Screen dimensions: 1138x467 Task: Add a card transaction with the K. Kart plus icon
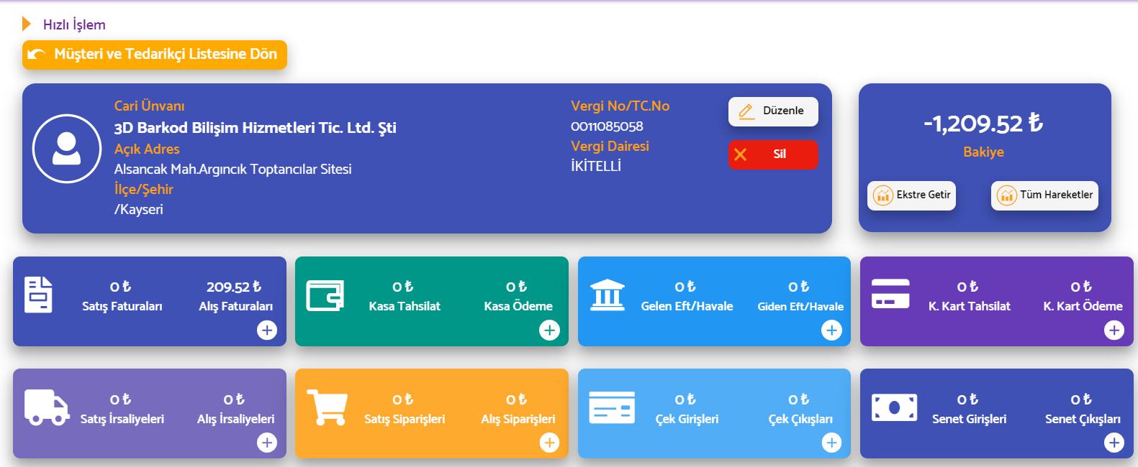click(x=1114, y=330)
